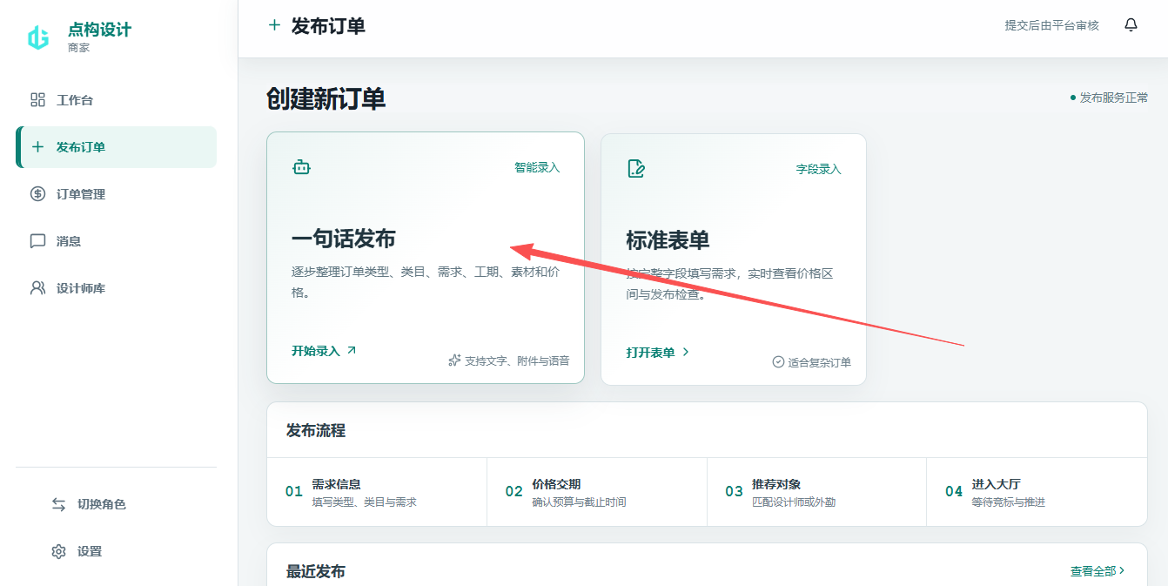Click 发布服务正常 status text
Screen dimensions: 1168x586
coord(1114,98)
